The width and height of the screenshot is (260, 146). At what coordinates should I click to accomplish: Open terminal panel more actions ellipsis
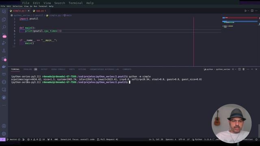[248, 69]
